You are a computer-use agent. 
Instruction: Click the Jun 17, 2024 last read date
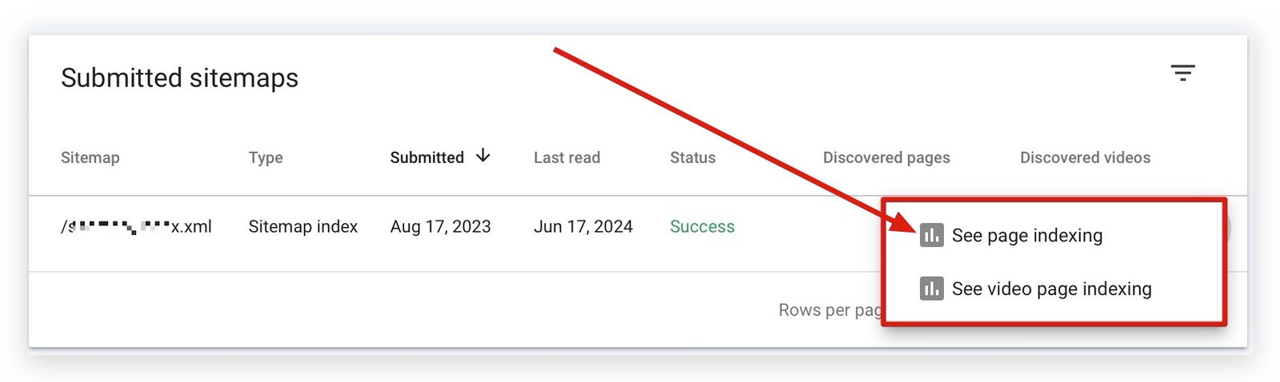(583, 227)
